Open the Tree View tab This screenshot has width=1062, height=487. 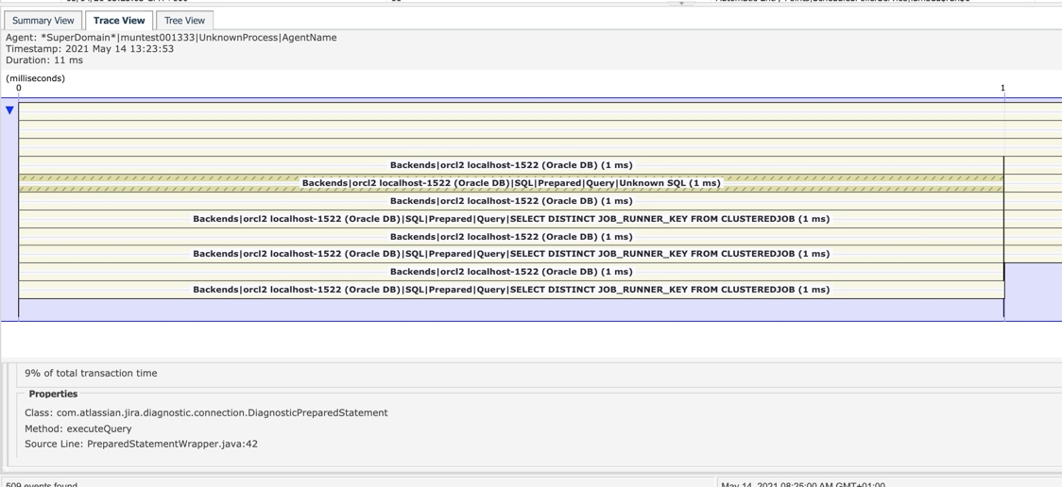(184, 20)
